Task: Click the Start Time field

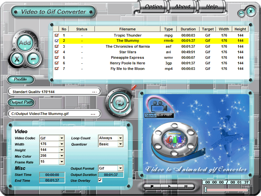Action: tap(52, 175)
